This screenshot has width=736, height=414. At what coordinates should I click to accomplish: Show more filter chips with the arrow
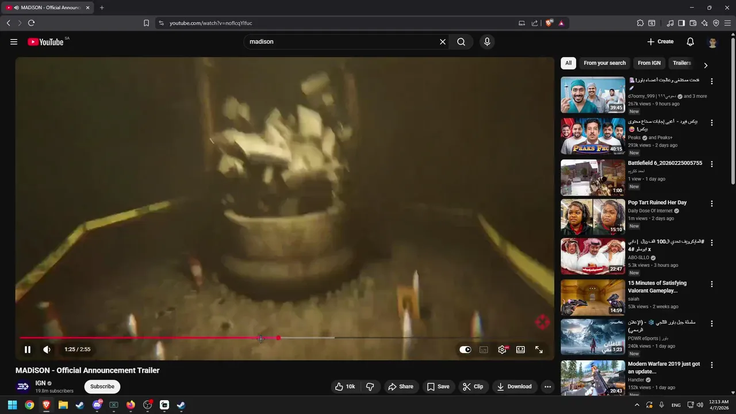(x=706, y=65)
